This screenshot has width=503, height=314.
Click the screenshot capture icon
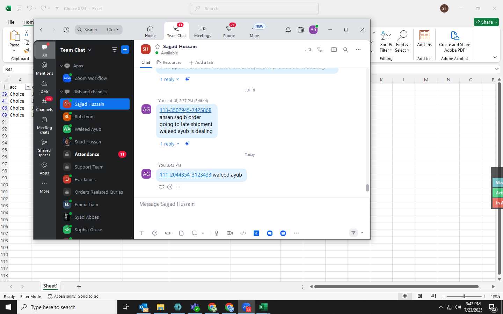tap(195, 233)
